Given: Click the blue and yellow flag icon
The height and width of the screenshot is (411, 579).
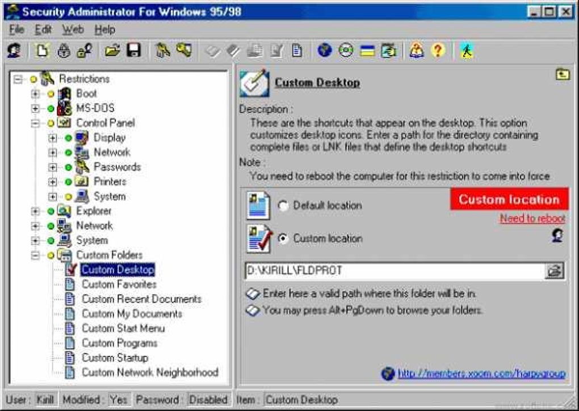Looking at the screenshot, I should [367, 51].
